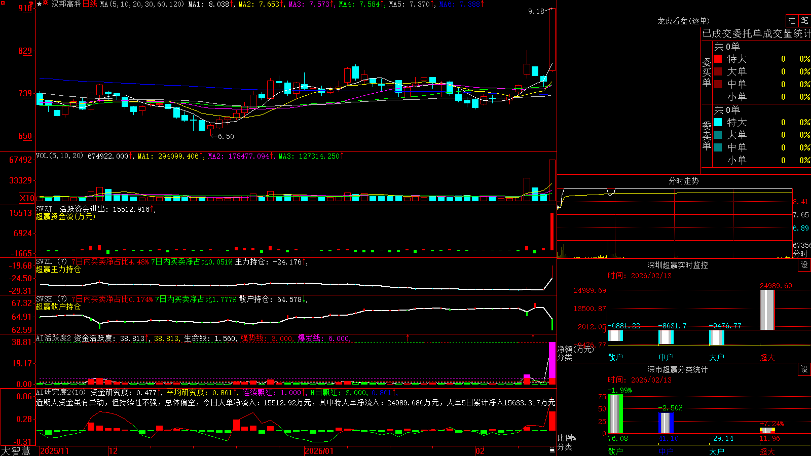The height and width of the screenshot is (456, 811).
Task: Click the 龙虎看盘(逐单) panel title
Action: click(683, 21)
